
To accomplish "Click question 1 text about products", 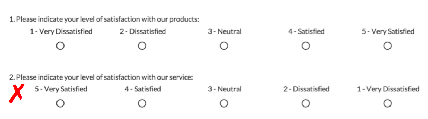I will pos(104,19).
